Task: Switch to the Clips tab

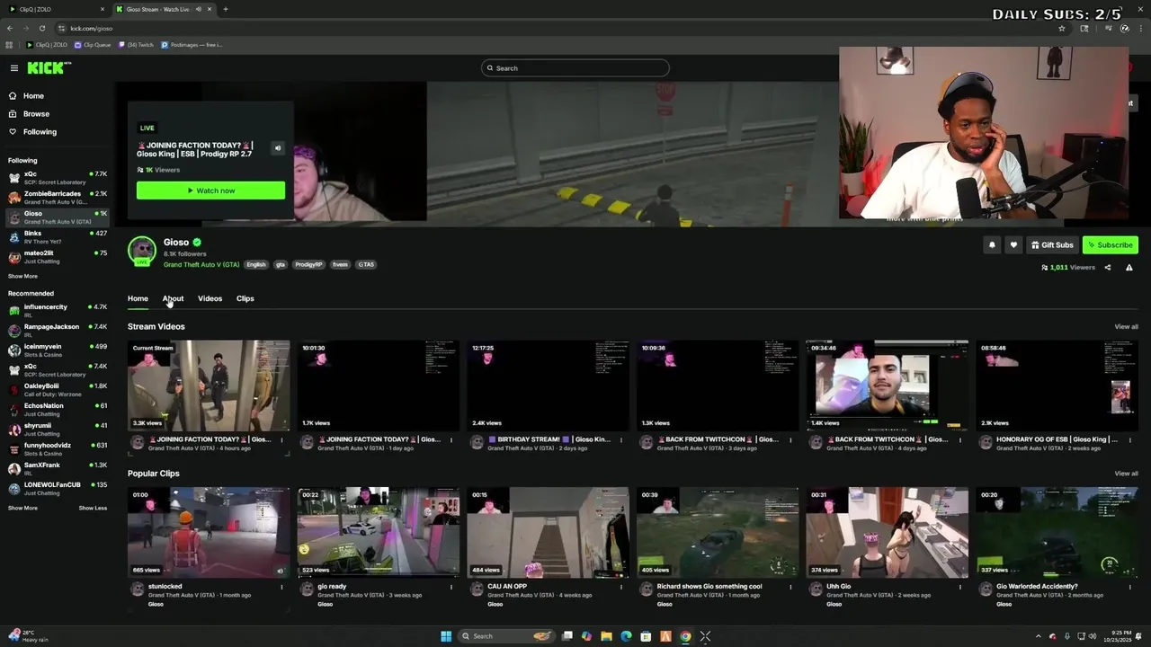Action: coord(245,298)
